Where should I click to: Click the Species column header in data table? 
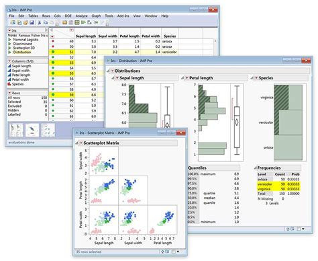tap(170, 36)
